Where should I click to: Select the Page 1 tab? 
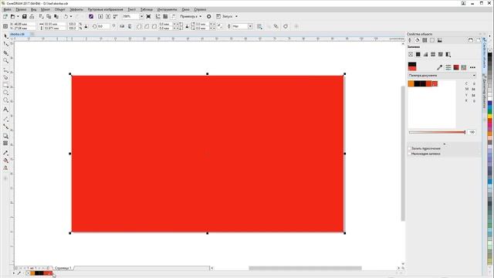(x=63, y=268)
